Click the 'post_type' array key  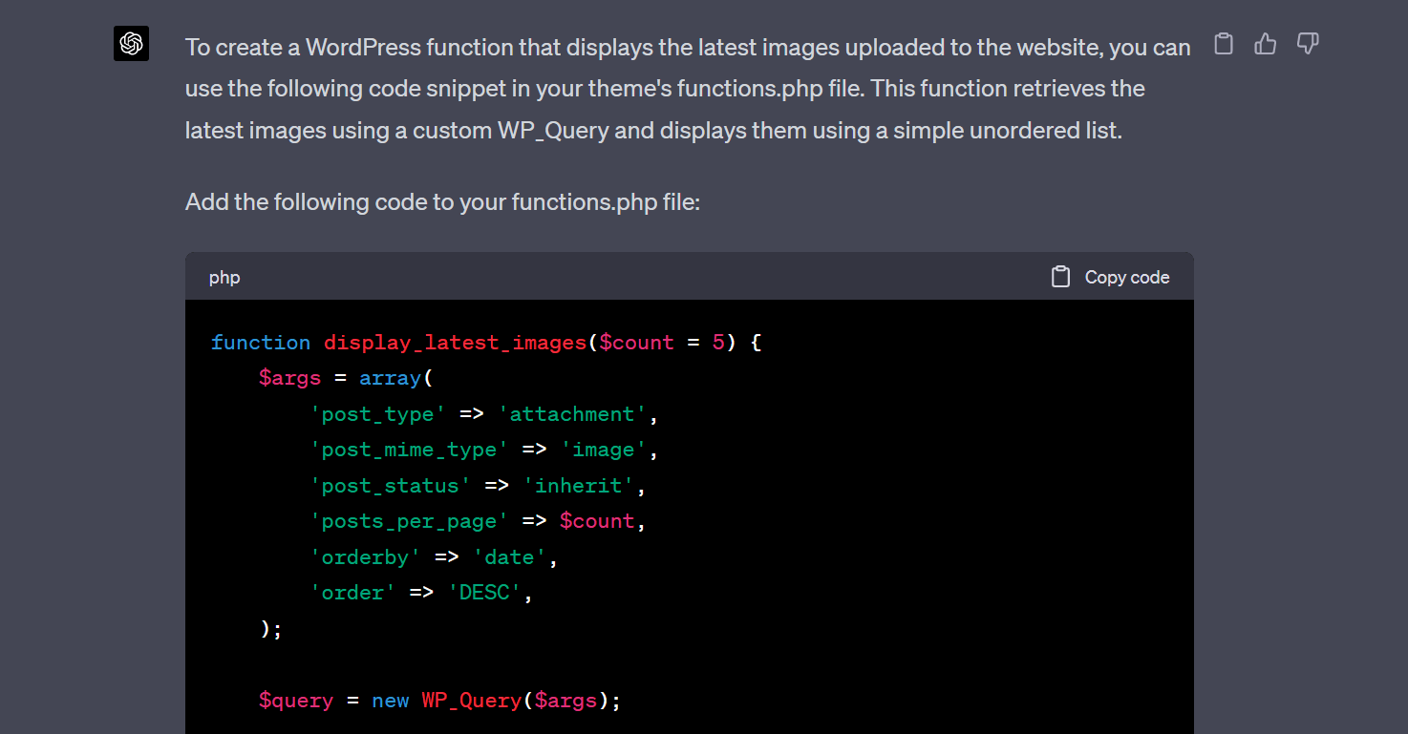[x=378, y=413]
